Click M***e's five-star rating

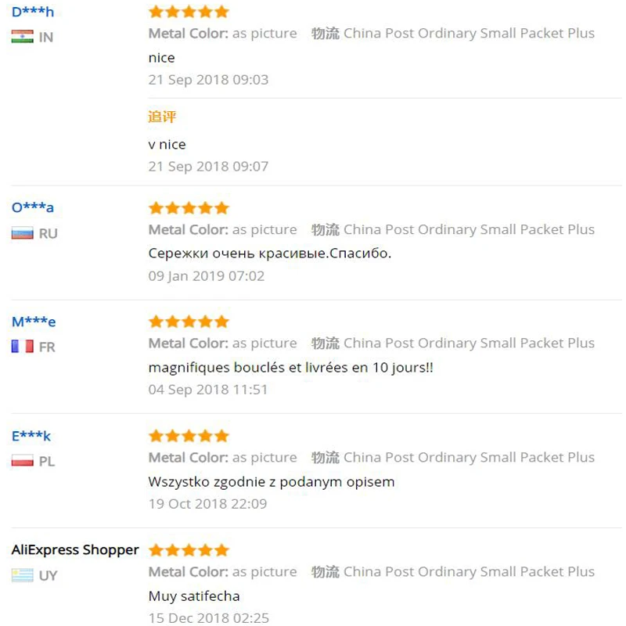point(189,322)
